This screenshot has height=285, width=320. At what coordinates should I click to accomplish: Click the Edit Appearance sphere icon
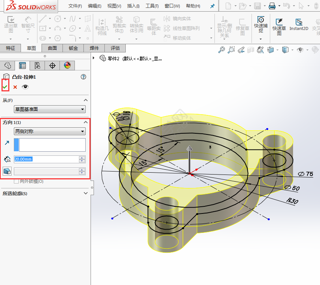[x=315, y=50]
